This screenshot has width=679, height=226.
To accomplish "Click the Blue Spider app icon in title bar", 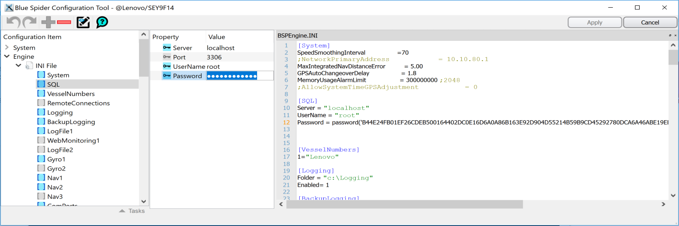I will tap(9, 7).
